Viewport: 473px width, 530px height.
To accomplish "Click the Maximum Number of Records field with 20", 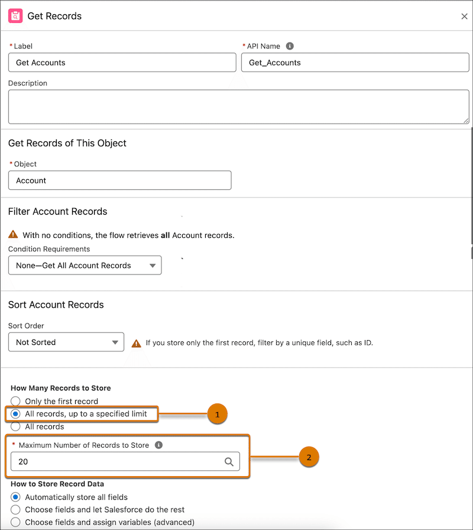I will (x=125, y=461).
